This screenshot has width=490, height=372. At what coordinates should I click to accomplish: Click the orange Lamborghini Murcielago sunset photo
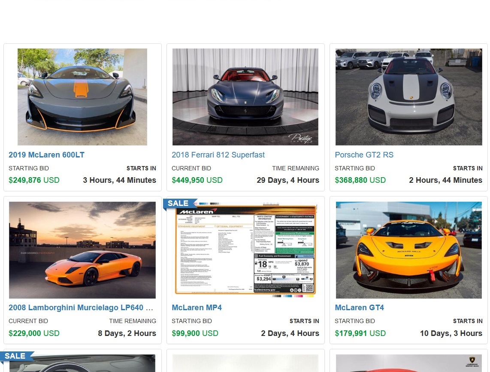pyautogui.click(x=82, y=250)
